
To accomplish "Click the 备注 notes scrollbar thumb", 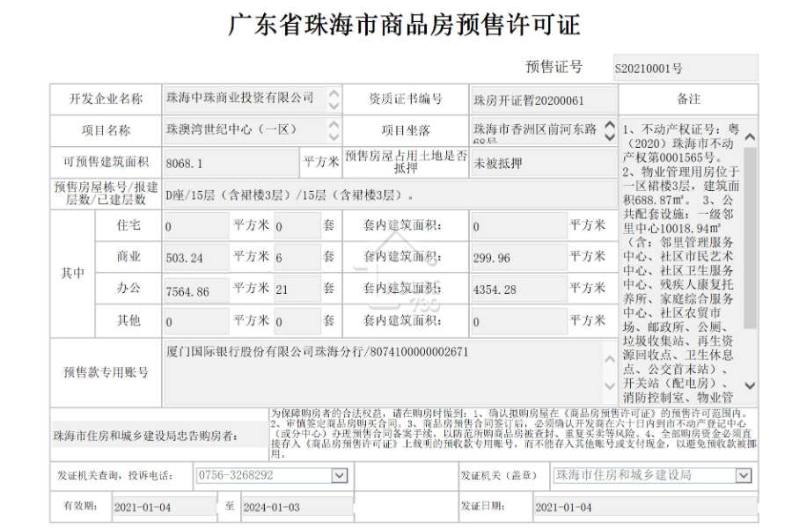I will click(x=750, y=238).
